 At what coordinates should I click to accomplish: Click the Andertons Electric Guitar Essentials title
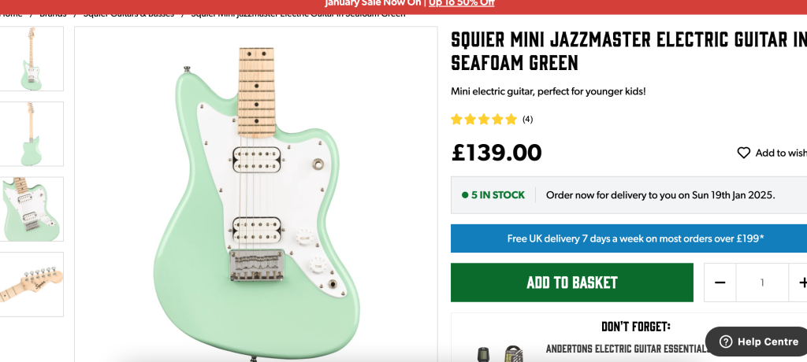tap(627, 349)
